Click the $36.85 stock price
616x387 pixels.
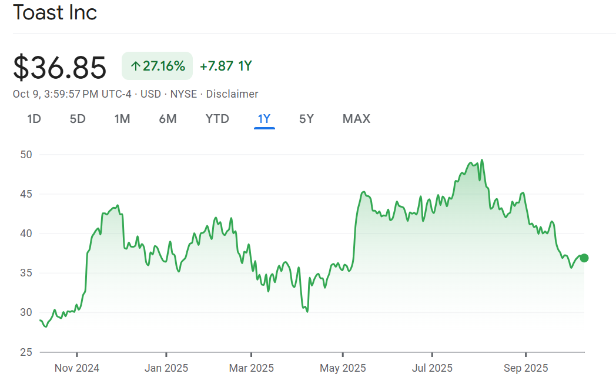coord(60,67)
